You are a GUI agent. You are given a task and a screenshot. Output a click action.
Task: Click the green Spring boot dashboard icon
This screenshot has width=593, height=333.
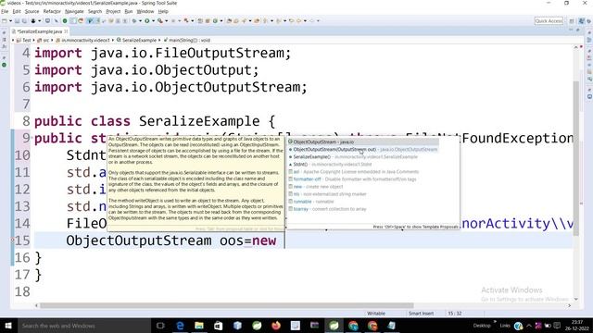pyautogui.click(x=65, y=20)
